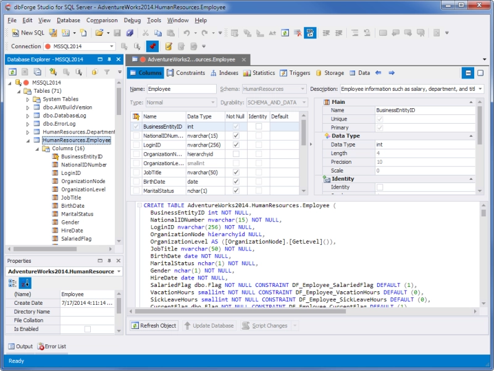Open the Properties object selector dropdown

pyautogui.click(x=119, y=271)
